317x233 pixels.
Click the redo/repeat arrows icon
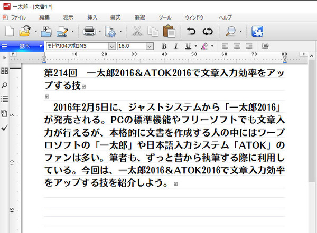point(208,32)
